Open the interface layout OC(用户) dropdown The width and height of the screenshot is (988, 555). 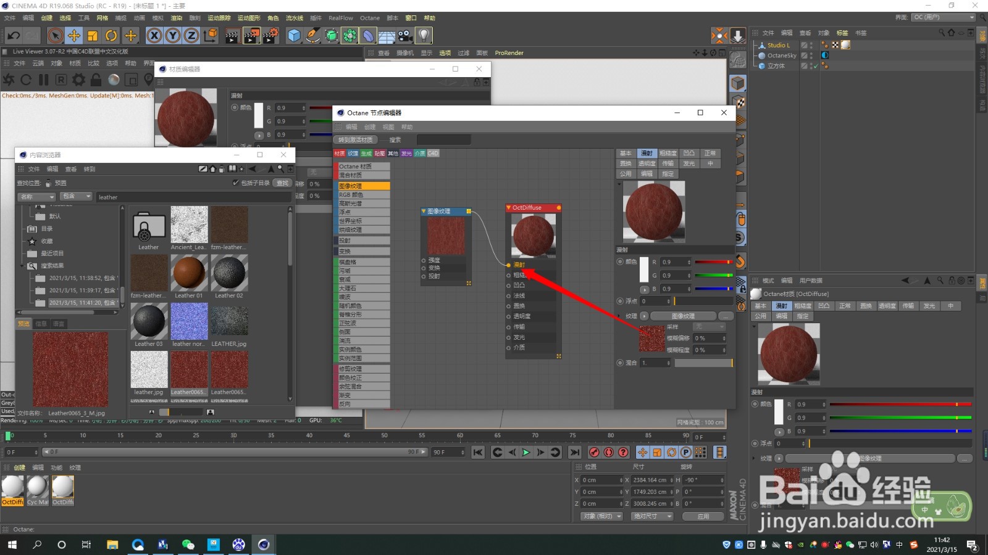pos(944,17)
